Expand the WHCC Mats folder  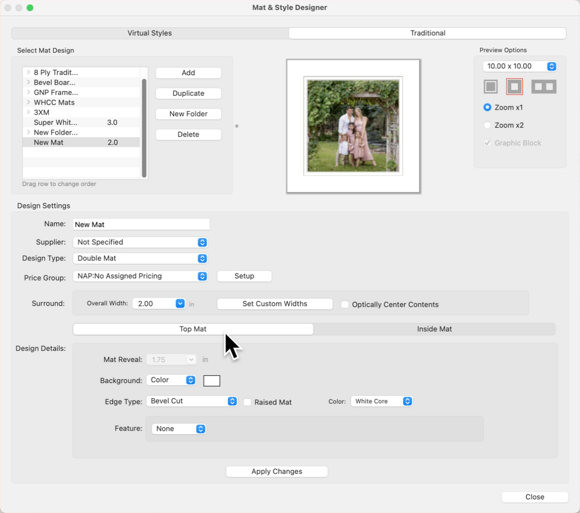pyautogui.click(x=28, y=102)
